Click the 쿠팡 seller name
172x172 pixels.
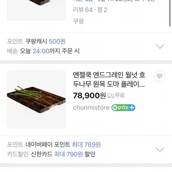click(79, 21)
